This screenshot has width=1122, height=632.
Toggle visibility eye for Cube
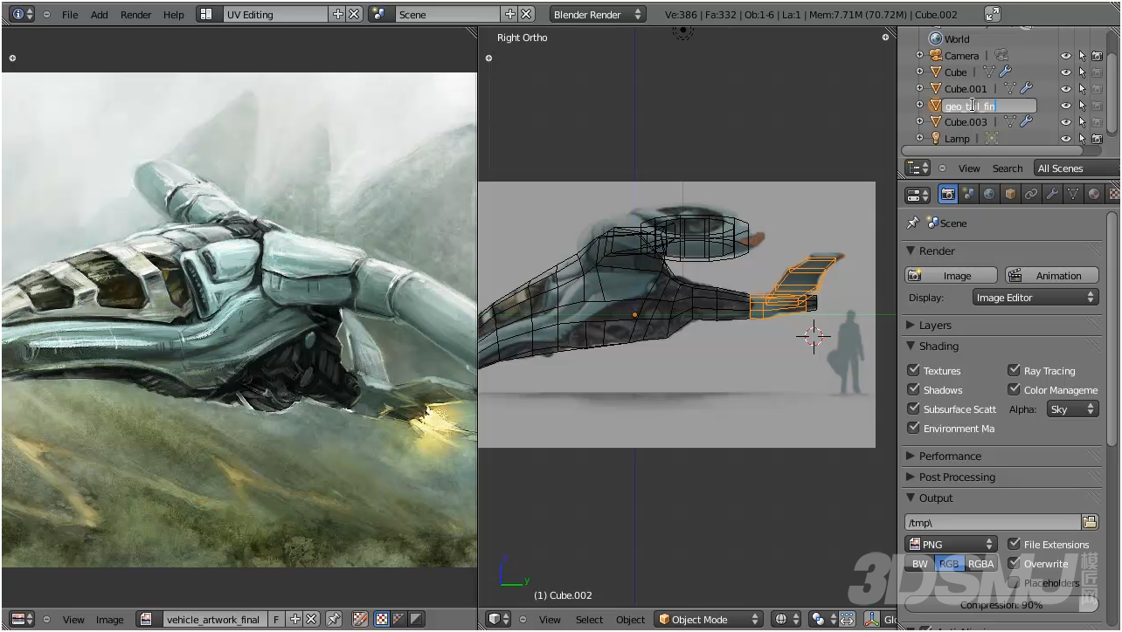[x=1065, y=72]
